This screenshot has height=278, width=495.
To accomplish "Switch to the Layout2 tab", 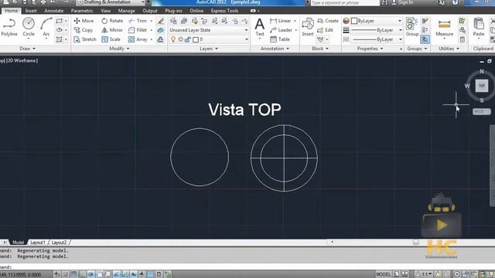I will coord(59,242).
